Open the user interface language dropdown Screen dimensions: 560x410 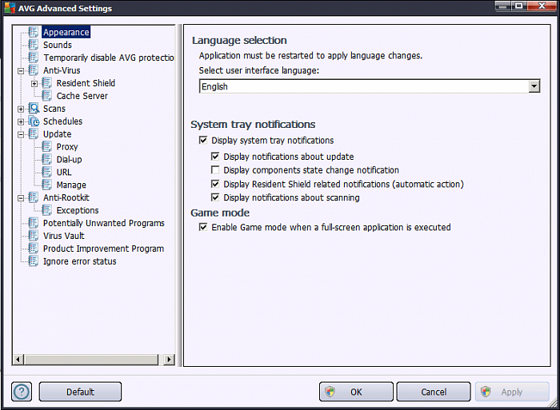click(534, 86)
